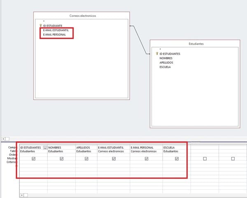Click APELLIDOS cell in Campo row
The image size is (247, 198).
pyautogui.click(x=86, y=147)
